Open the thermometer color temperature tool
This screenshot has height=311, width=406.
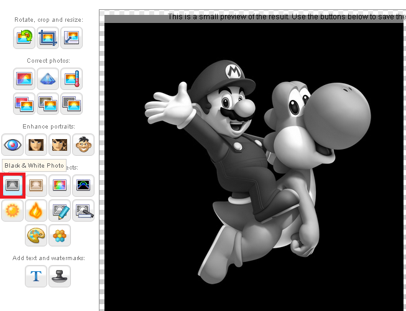[x=72, y=79]
